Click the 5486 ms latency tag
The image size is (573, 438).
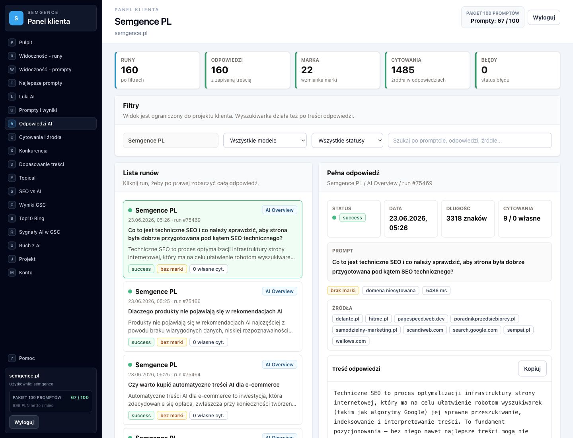[x=437, y=291]
